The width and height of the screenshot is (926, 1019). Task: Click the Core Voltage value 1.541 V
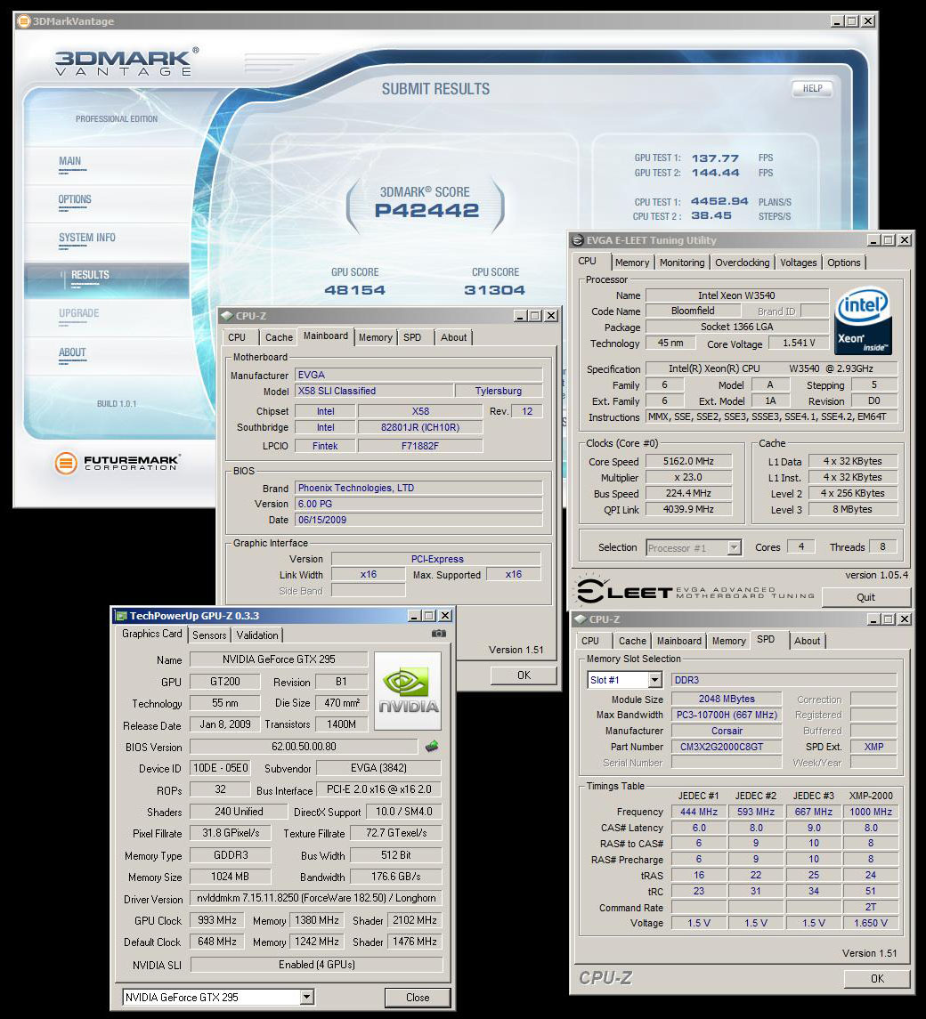799,344
